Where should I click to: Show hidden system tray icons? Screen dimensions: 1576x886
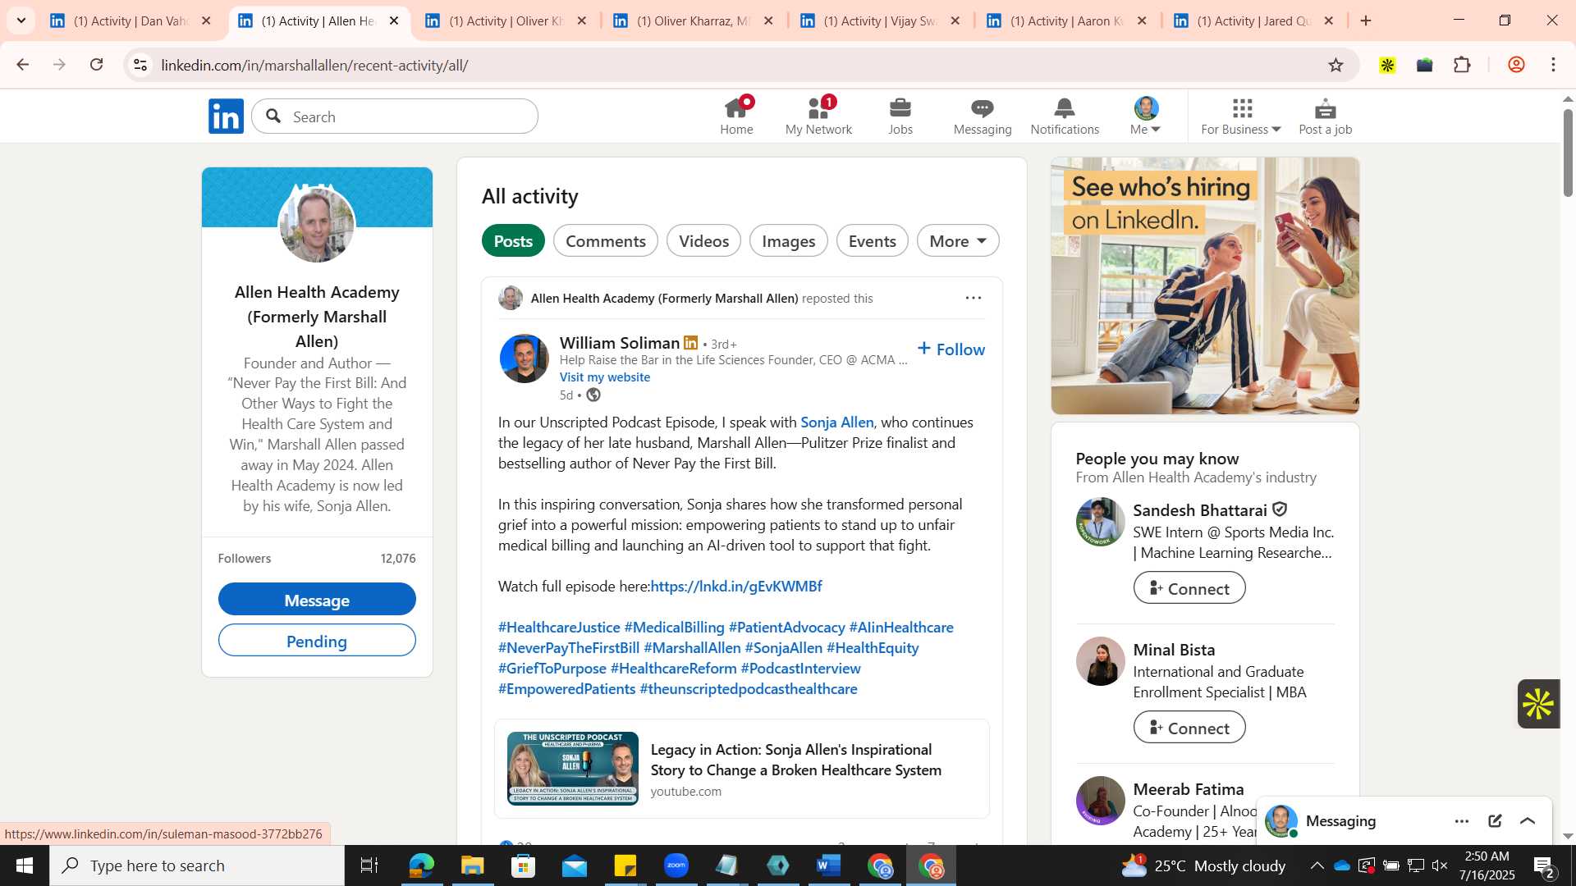[1317, 865]
